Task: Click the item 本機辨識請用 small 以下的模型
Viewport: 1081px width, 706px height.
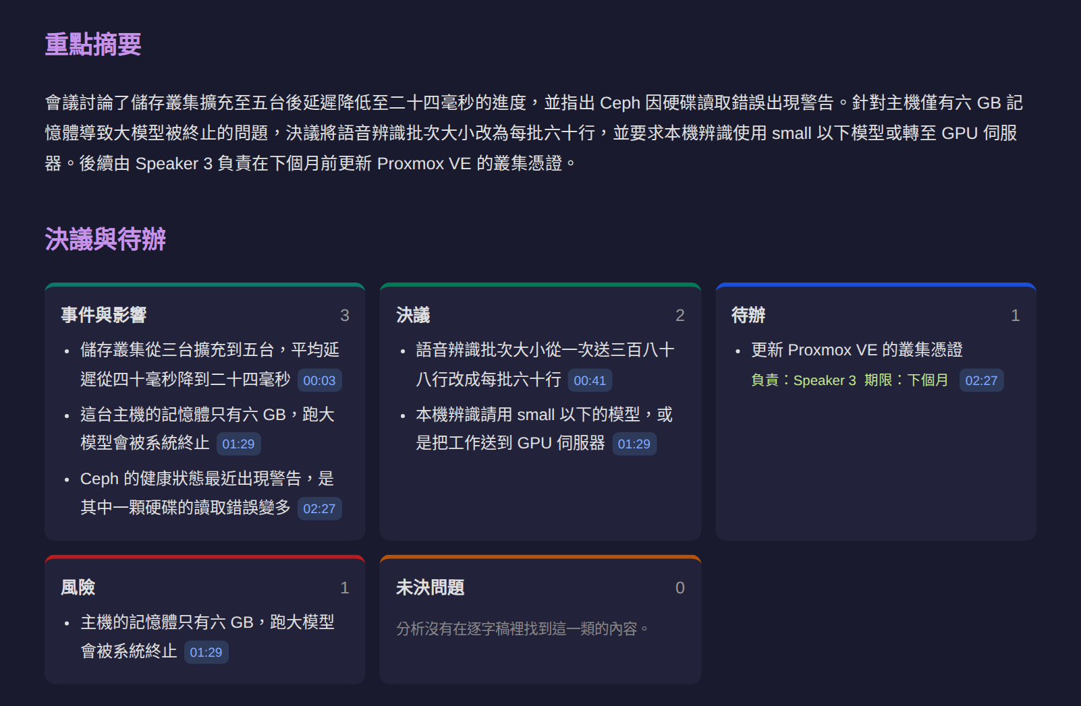Action: click(545, 429)
